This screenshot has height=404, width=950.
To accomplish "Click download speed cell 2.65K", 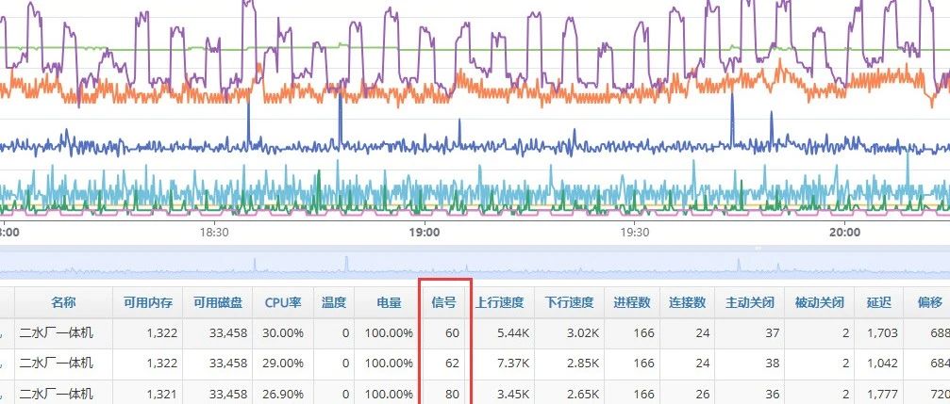I will pyautogui.click(x=582, y=395).
